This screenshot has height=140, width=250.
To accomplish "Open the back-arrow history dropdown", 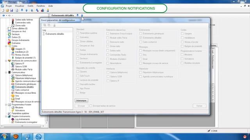I will point(6,16).
